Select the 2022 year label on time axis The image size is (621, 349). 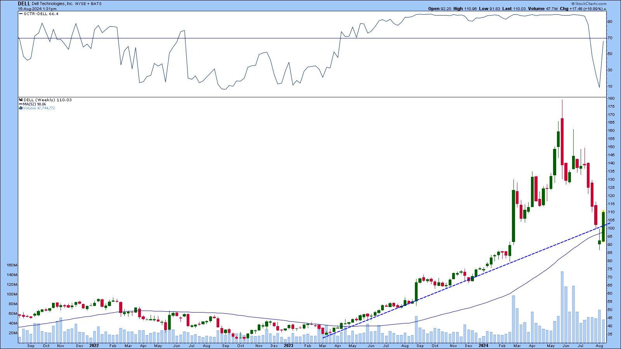tap(94, 345)
